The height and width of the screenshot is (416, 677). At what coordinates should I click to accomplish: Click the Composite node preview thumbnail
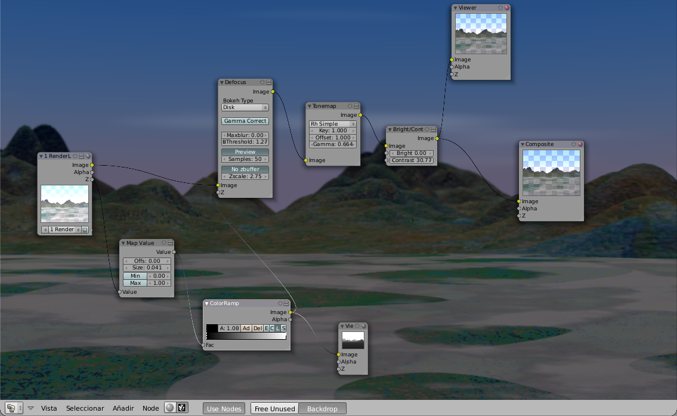[551, 173]
